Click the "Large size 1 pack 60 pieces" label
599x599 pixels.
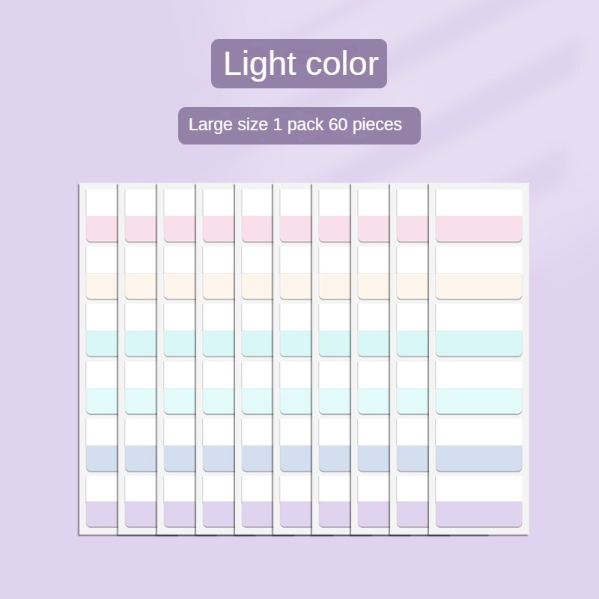pyautogui.click(x=299, y=125)
